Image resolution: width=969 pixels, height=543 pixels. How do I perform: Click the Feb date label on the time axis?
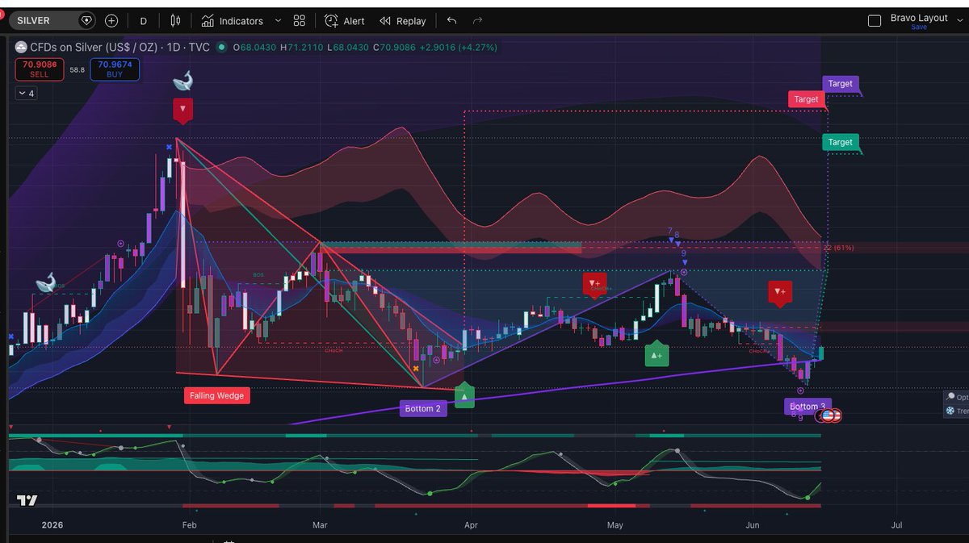tap(189, 524)
